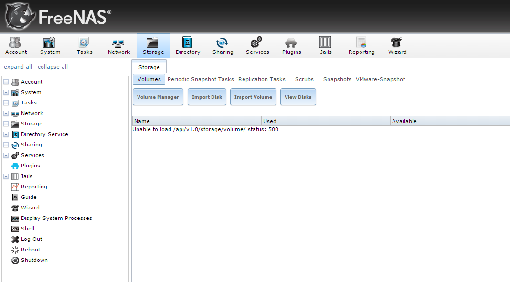Expand the Tasks tree node

tap(6, 103)
